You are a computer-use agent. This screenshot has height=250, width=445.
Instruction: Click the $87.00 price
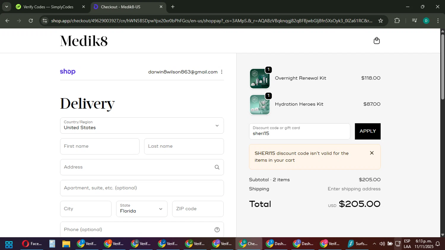(372, 104)
